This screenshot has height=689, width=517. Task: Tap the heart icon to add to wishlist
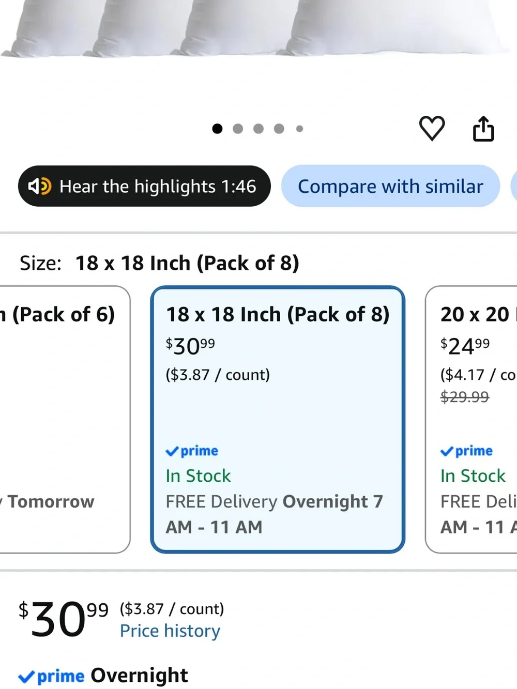click(432, 128)
